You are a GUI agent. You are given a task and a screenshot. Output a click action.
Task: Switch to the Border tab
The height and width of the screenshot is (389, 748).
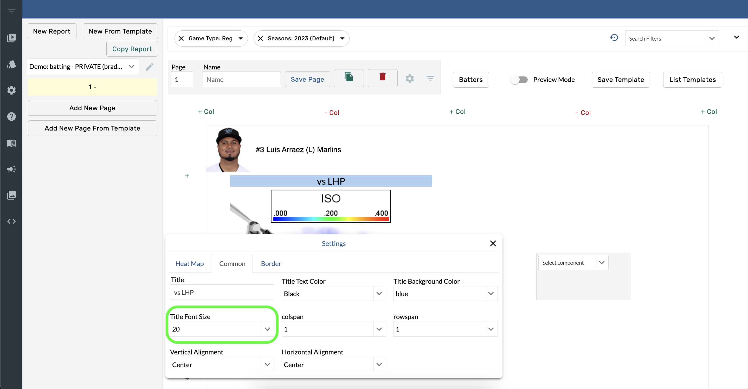click(x=271, y=264)
